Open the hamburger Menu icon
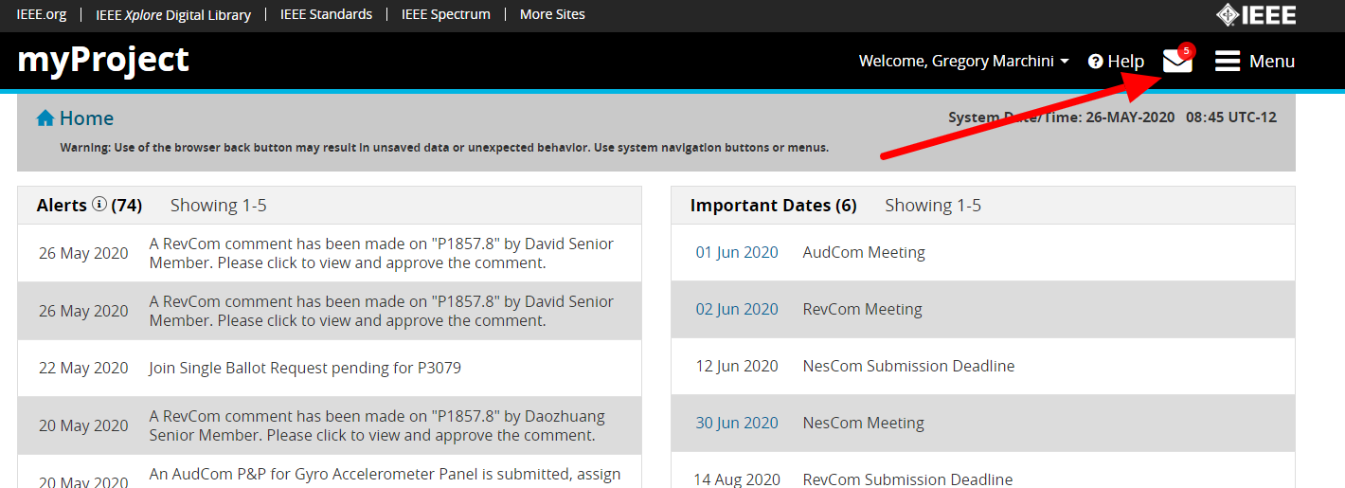 tap(1228, 62)
